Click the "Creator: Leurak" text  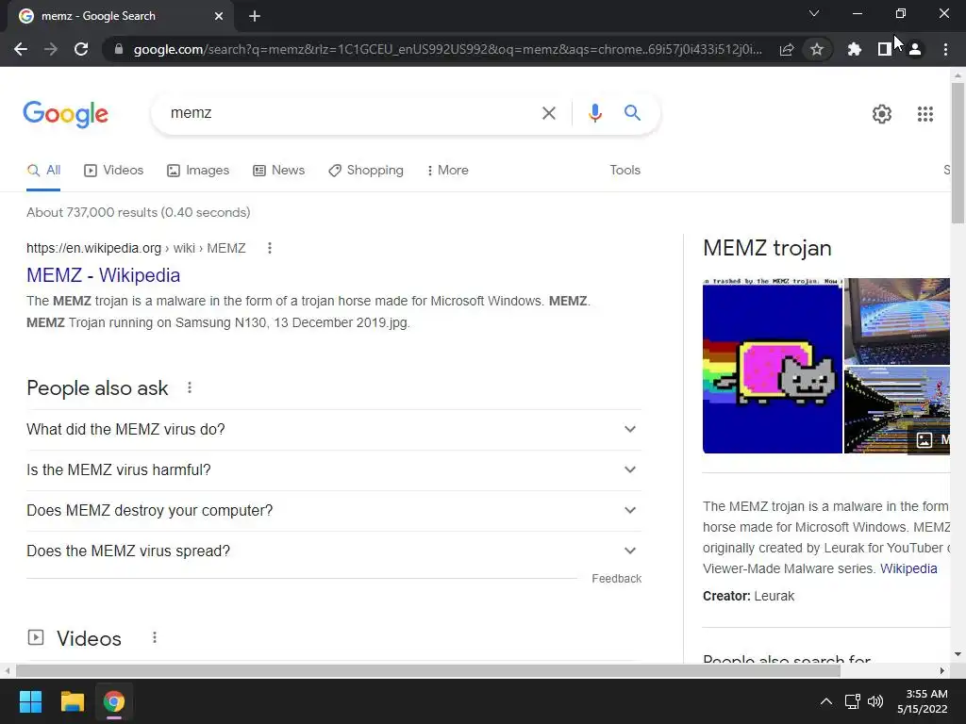click(x=748, y=596)
